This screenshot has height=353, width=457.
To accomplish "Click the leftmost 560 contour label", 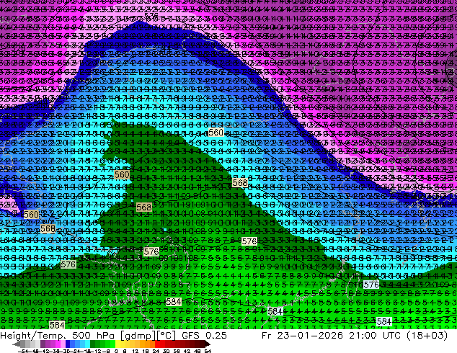I will coord(31,215).
